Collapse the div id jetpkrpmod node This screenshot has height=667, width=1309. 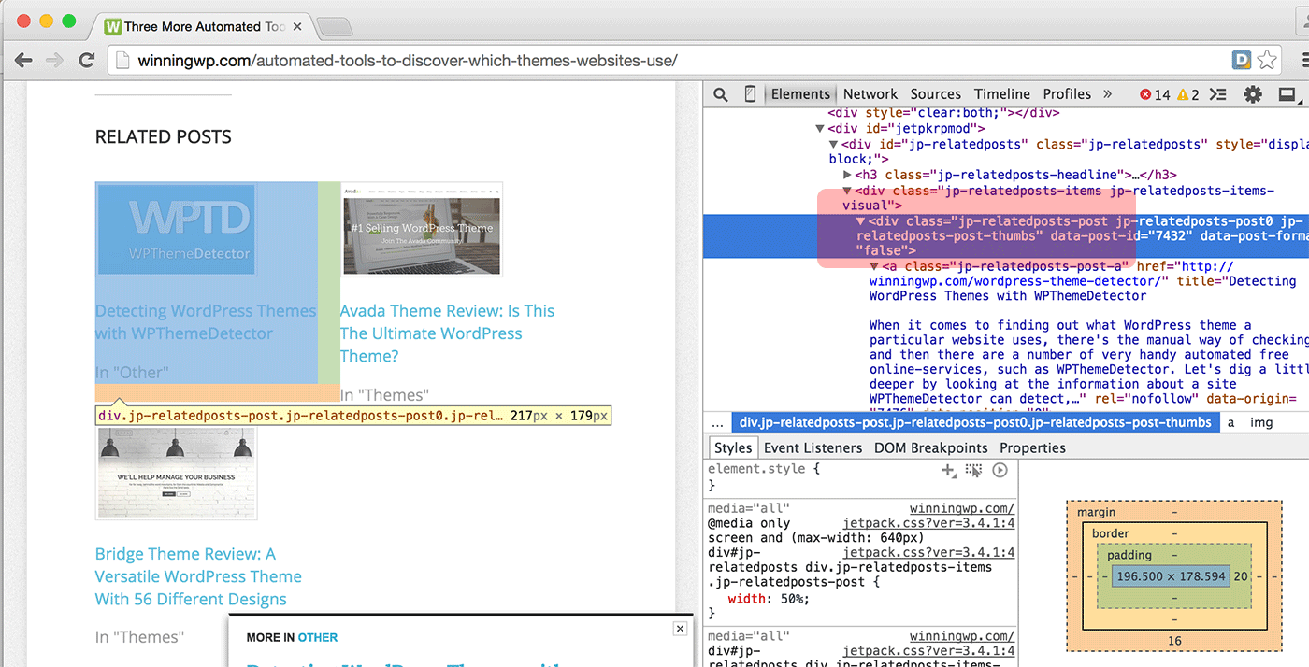click(820, 129)
